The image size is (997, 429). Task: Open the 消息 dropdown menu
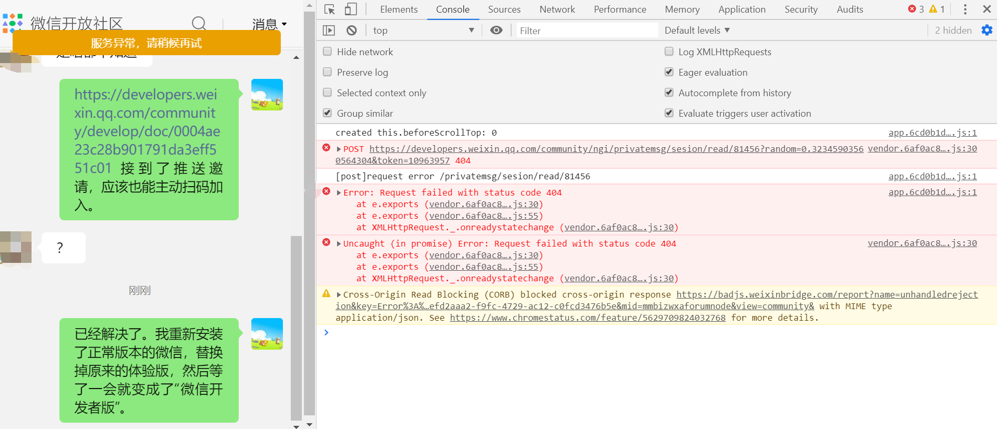coord(269,24)
